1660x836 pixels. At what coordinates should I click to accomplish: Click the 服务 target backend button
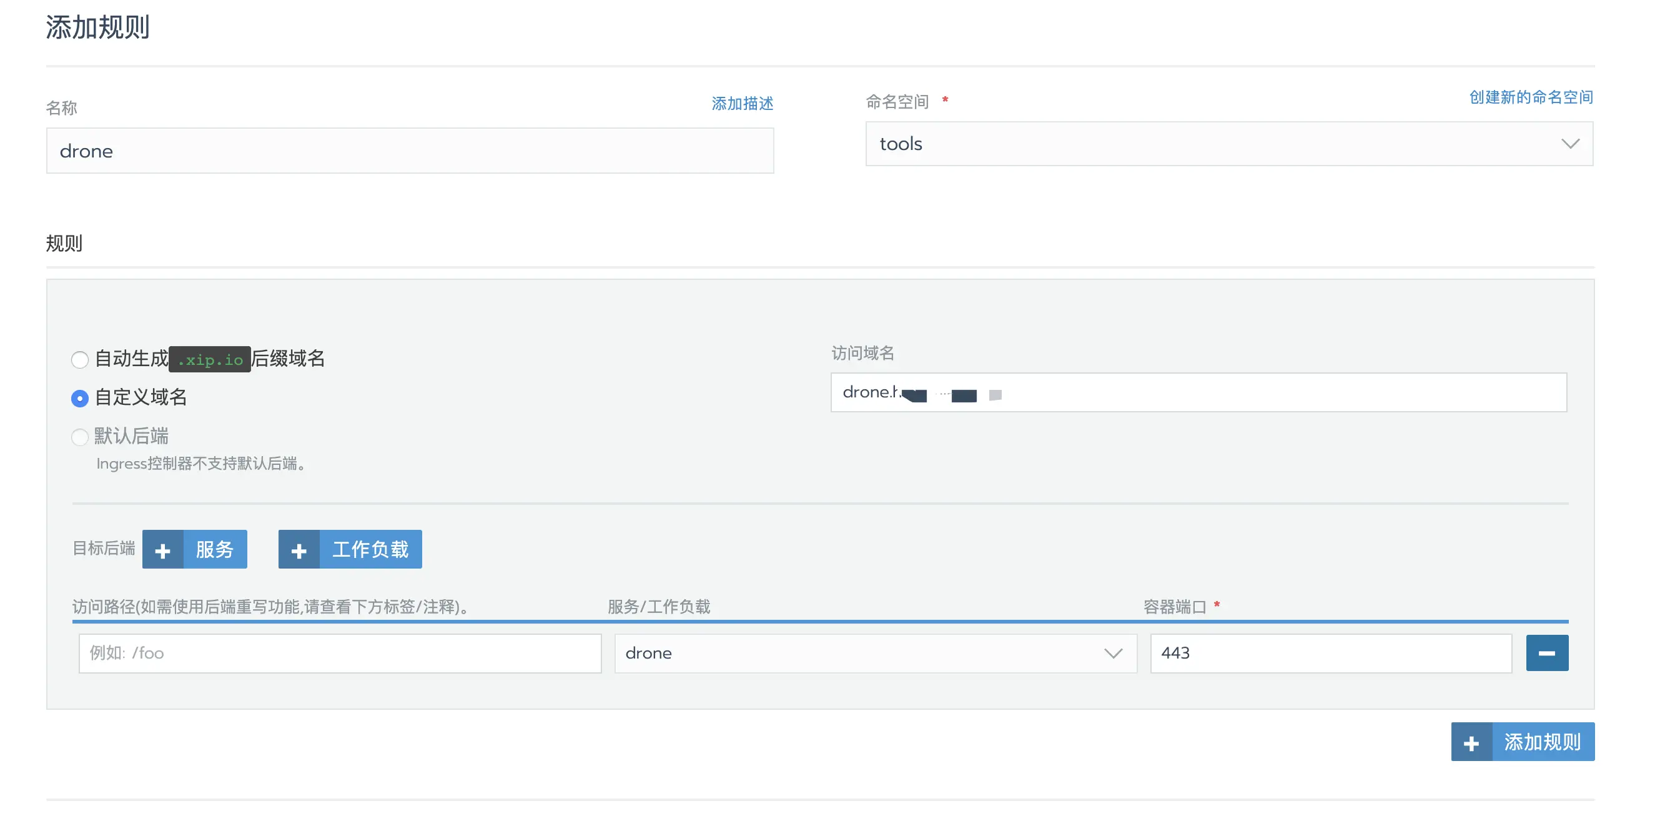tap(215, 550)
